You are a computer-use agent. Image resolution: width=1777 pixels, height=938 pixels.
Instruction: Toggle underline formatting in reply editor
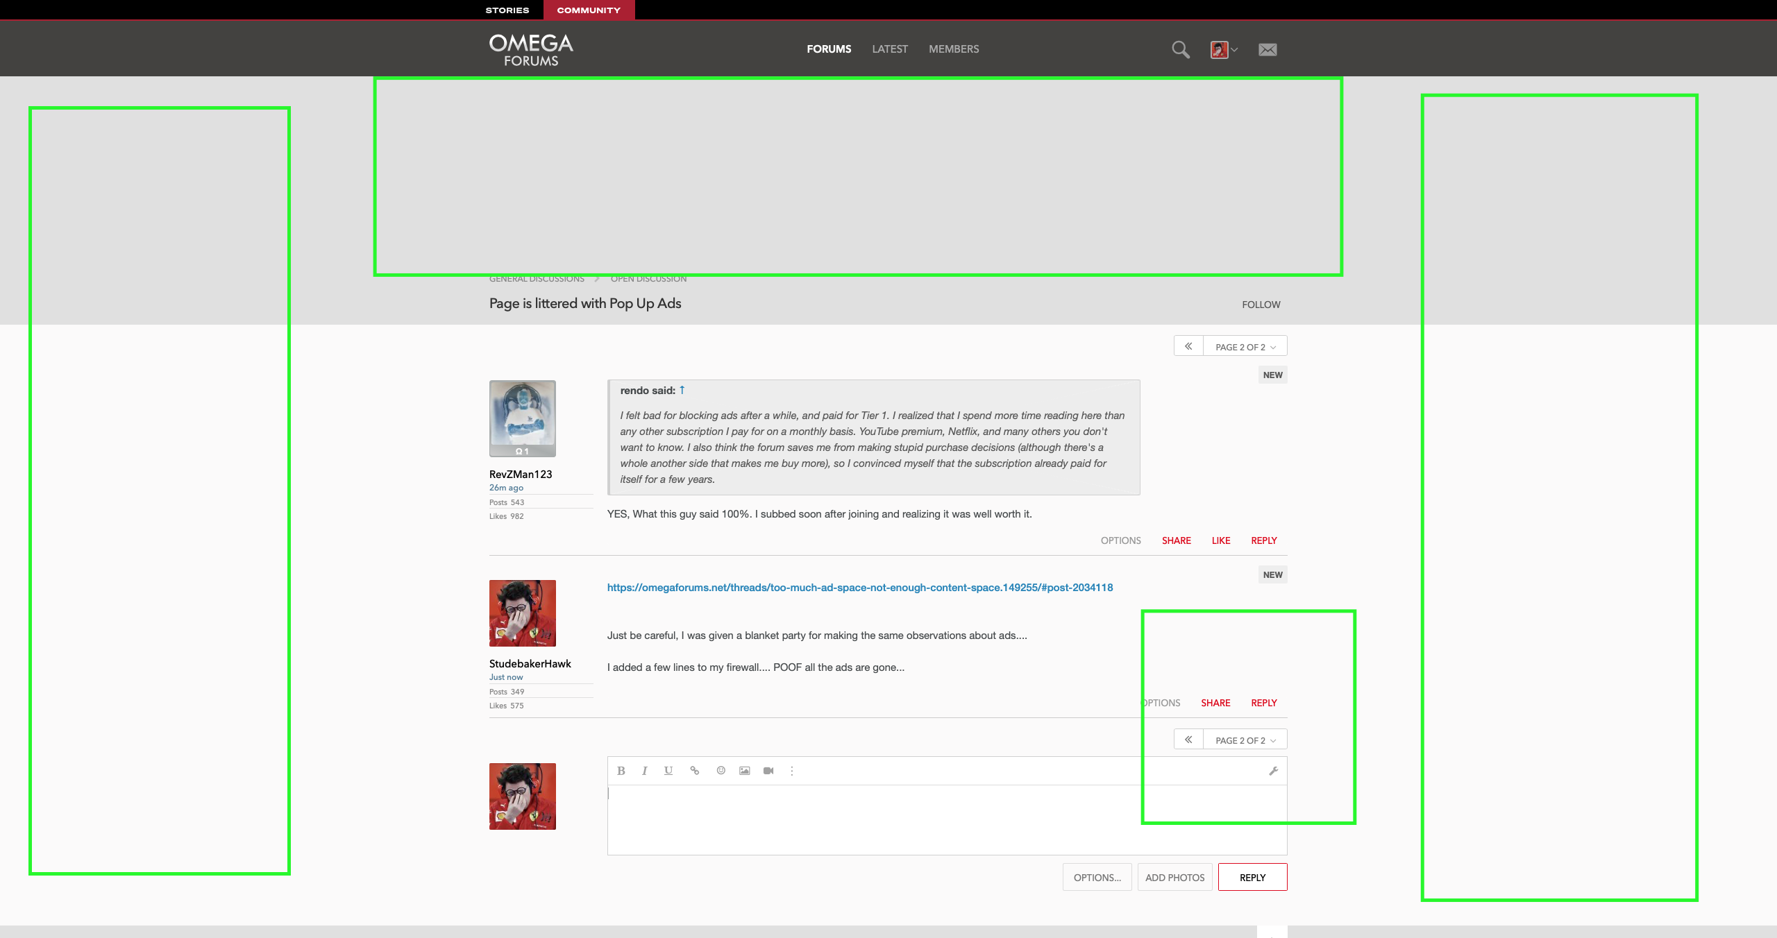[668, 771]
